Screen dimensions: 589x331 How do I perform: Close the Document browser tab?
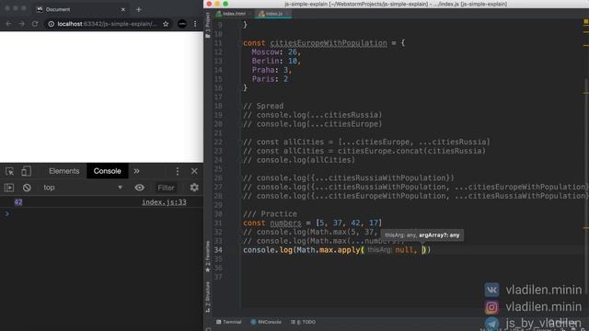click(122, 9)
